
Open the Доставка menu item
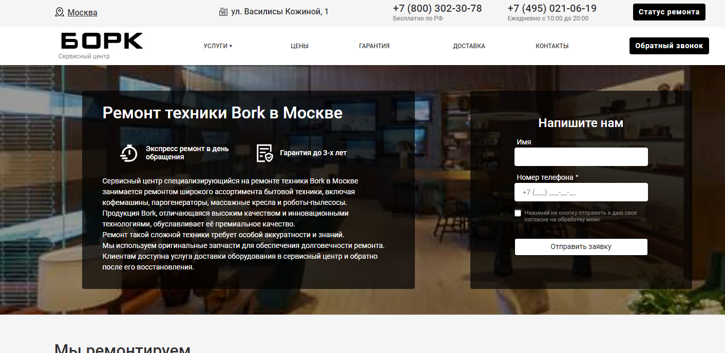pyautogui.click(x=469, y=46)
